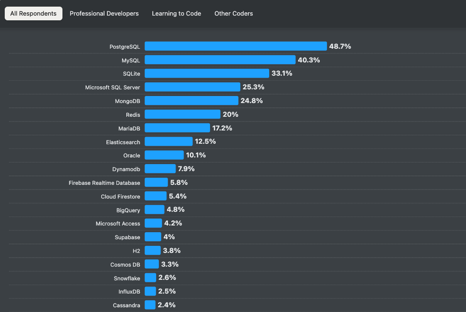Open the Learning to Code tab
Image resolution: width=466 pixels, height=312 pixels.
coord(176,13)
